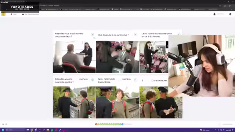Click the red first dot in the progress bar
Viewport: 235px width, 132px height.
[x=96, y=124]
